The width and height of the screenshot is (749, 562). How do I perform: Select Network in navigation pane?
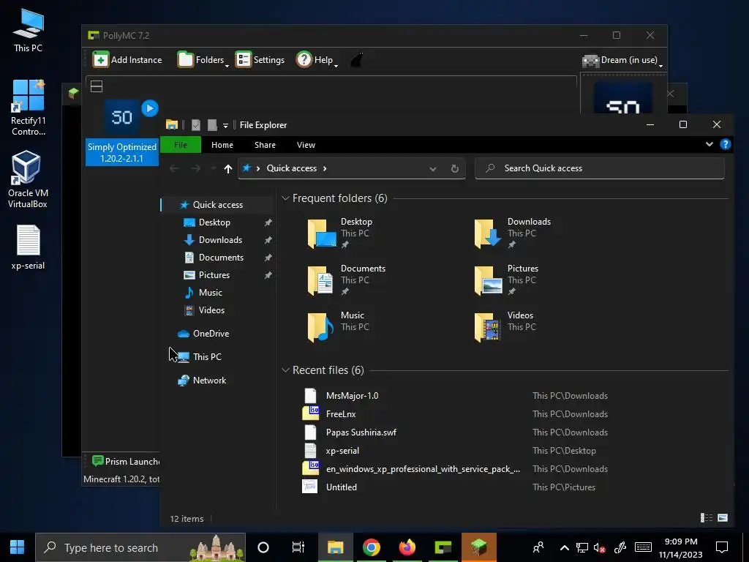coord(209,381)
